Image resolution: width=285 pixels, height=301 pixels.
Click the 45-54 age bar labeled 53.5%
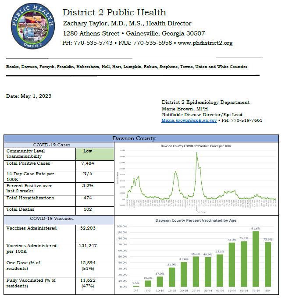[x=220, y=271]
